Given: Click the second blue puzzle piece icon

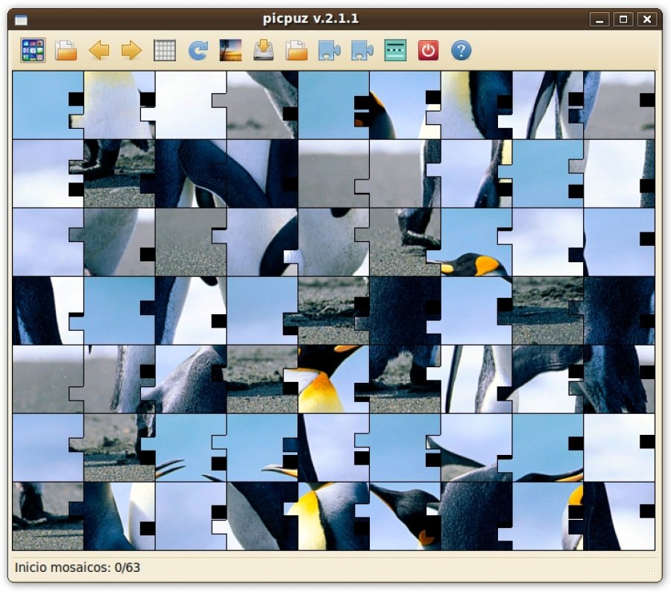Looking at the screenshot, I should (x=362, y=51).
